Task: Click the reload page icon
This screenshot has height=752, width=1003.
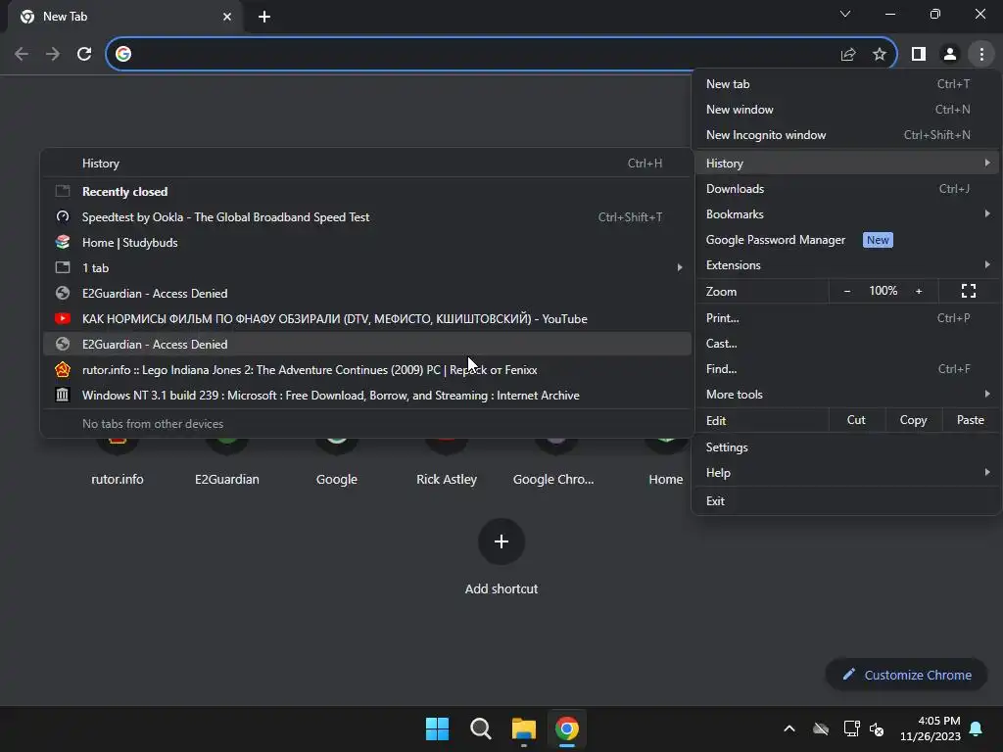Action: coord(84,55)
